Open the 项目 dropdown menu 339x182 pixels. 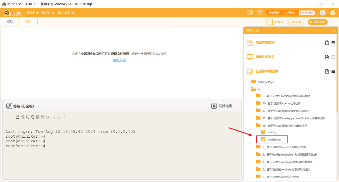pyautogui.click(x=33, y=13)
